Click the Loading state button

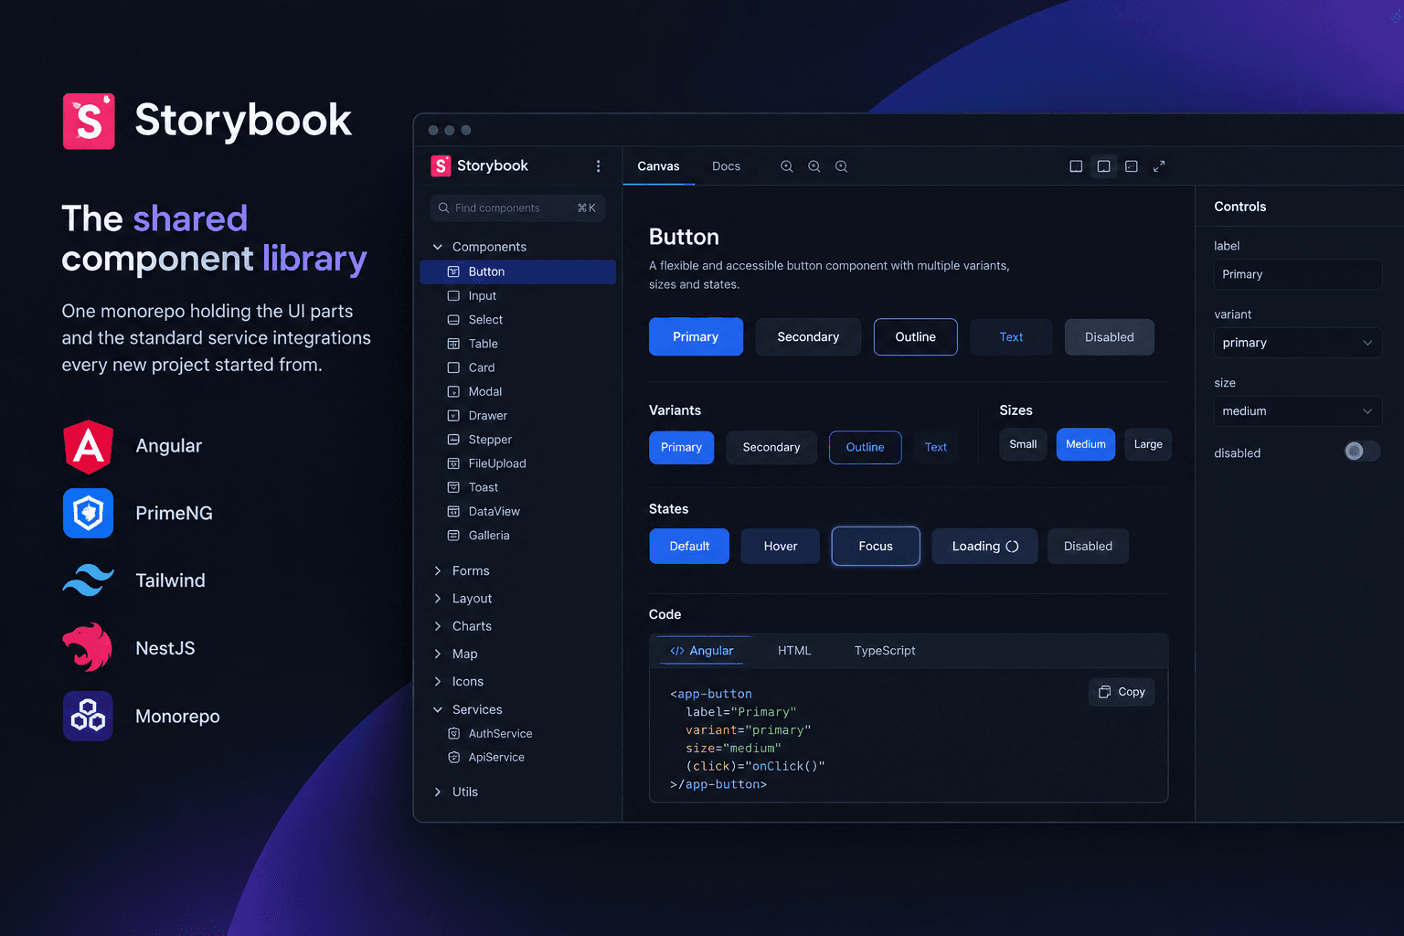984,547
